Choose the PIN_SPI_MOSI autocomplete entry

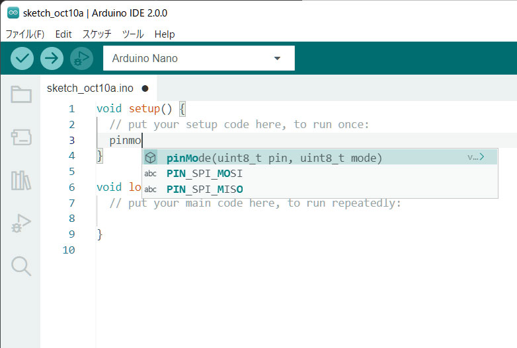[x=320, y=174]
